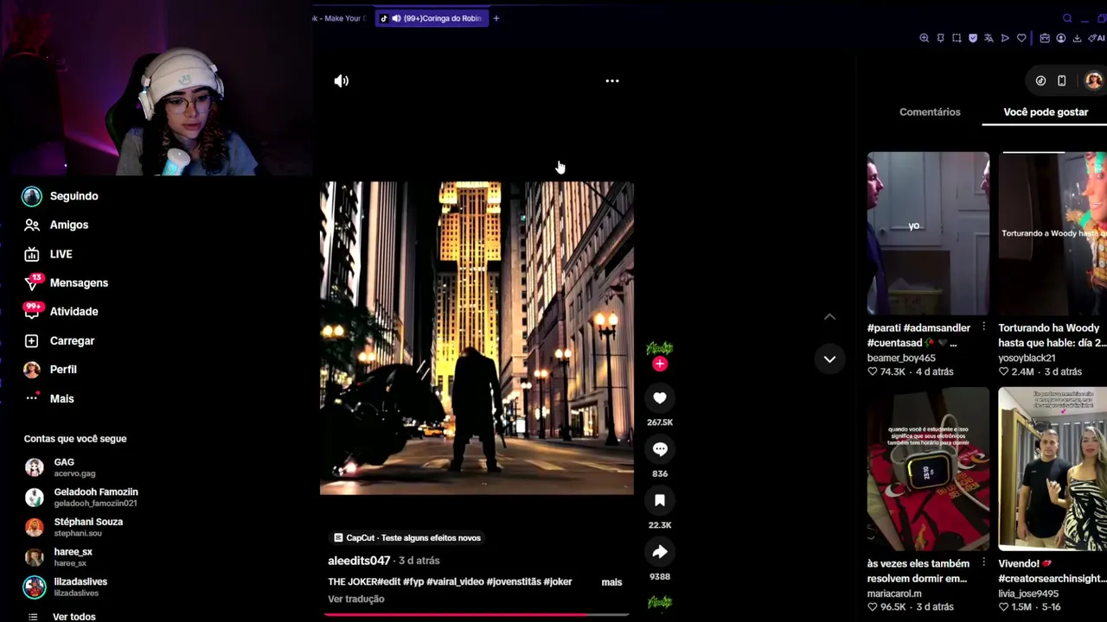Switch to the Comentários tab
This screenshot has height=622, width=1107.
930,112
